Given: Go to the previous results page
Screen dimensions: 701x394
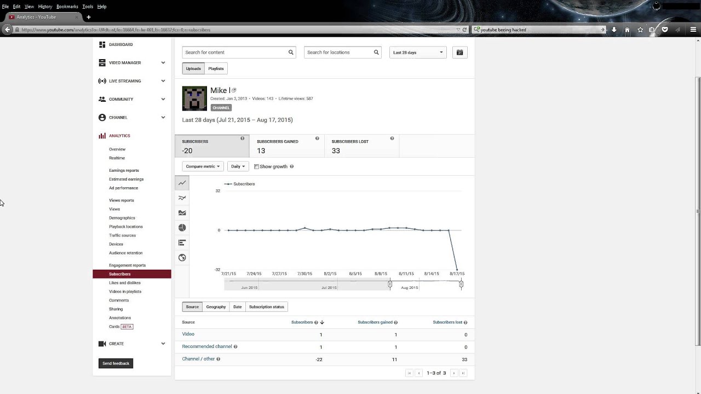Looking at the screenshot, I should pyautogui.click(x=419, y=373).
